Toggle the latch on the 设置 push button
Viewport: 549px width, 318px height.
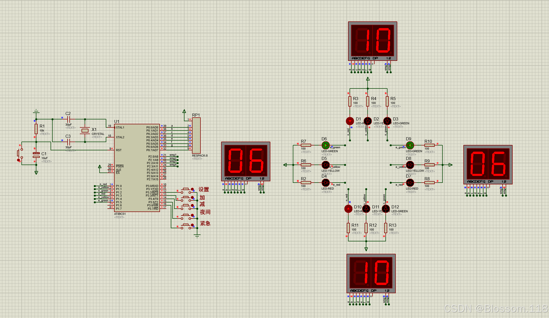pos(192,189)
